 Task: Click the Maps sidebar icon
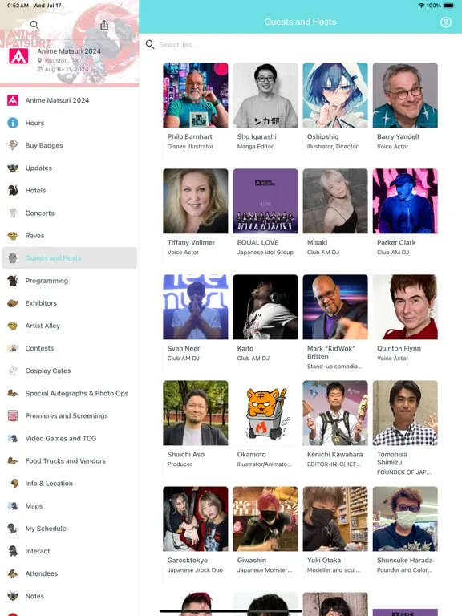click(13, 506)
